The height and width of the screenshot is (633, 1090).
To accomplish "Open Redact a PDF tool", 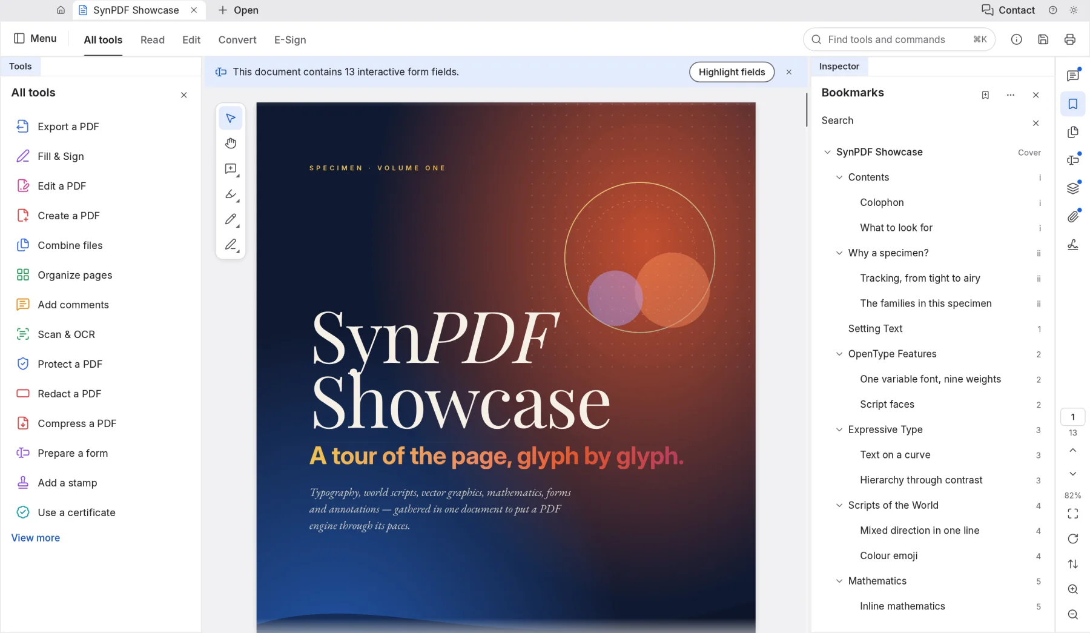I will click(x=101, y=394).
